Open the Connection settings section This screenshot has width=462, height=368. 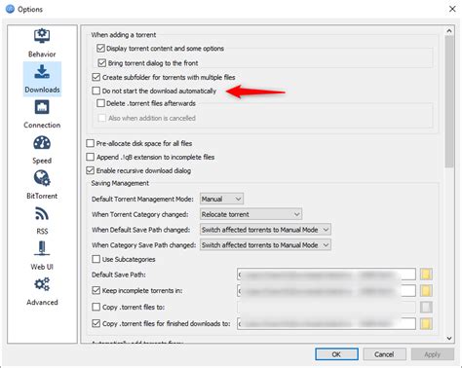coord(42,114)
